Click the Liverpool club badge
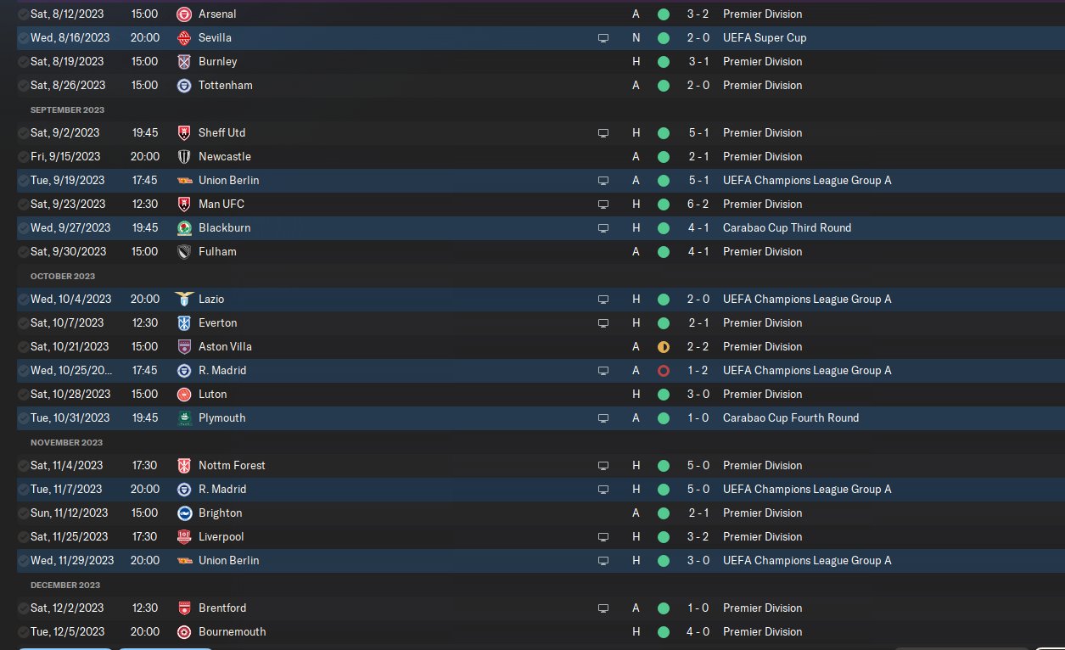Viewport: 1065px width, 650px height. [184, 537]
